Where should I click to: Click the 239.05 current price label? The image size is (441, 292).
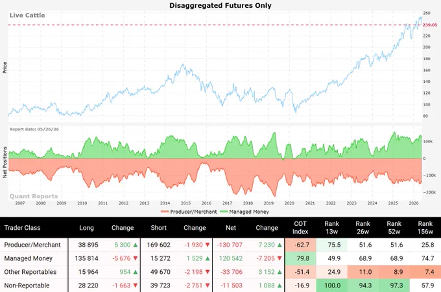(x=430, y=25)
